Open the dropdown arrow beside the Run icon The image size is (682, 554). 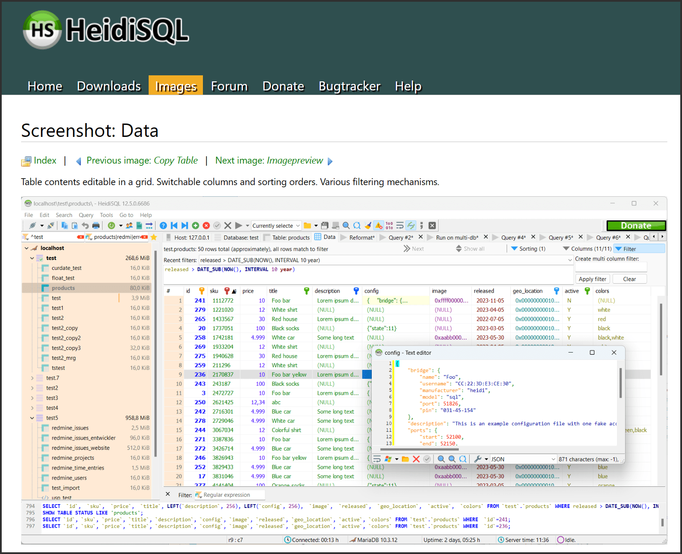coord(247,226)
